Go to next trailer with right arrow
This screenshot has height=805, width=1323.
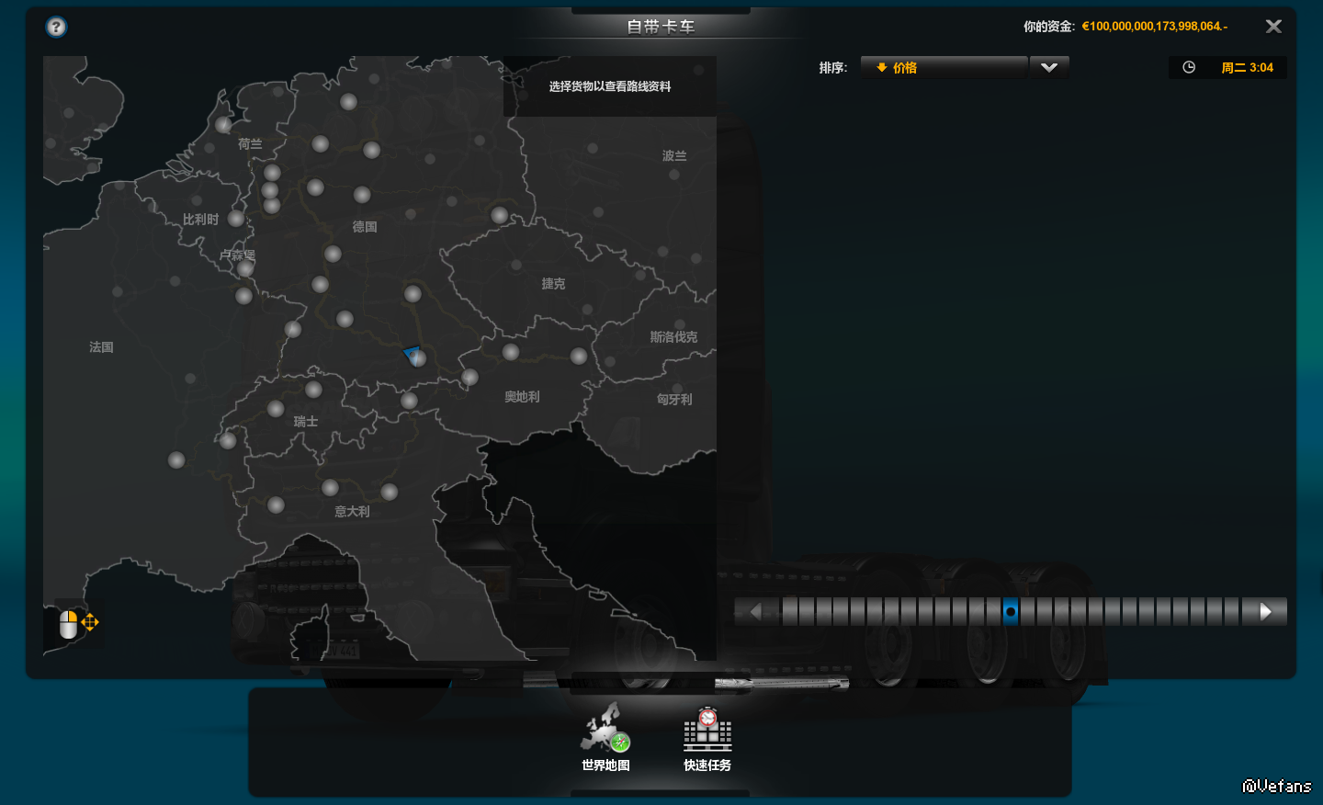[1265, 611]
